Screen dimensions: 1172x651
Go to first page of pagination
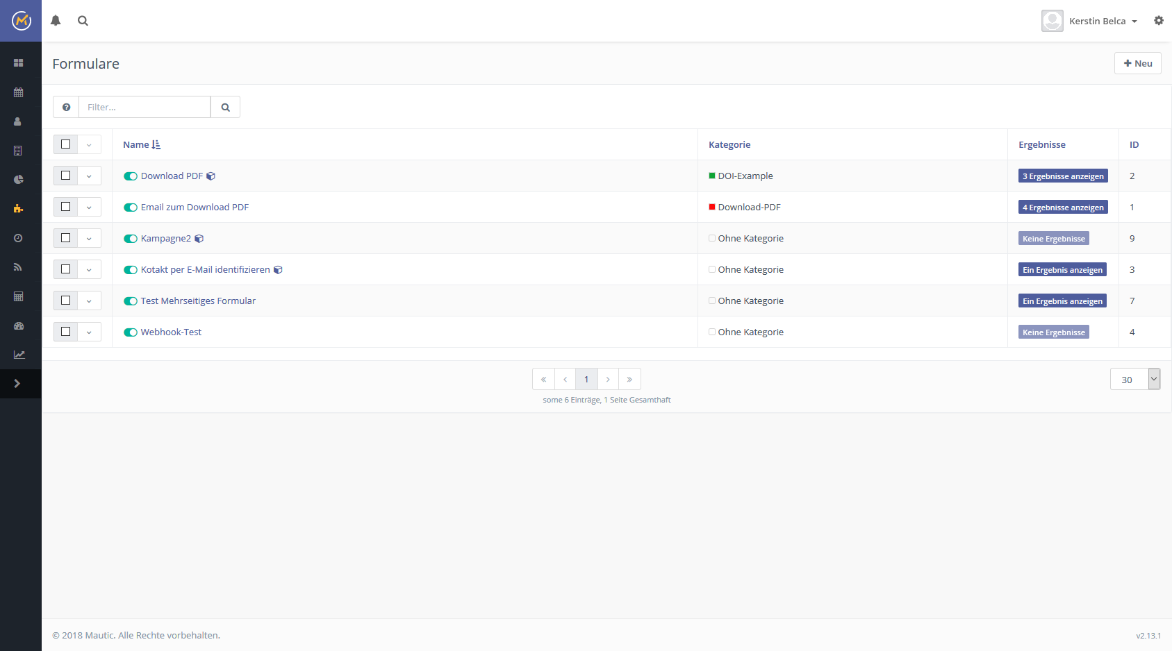click(543, 379)
